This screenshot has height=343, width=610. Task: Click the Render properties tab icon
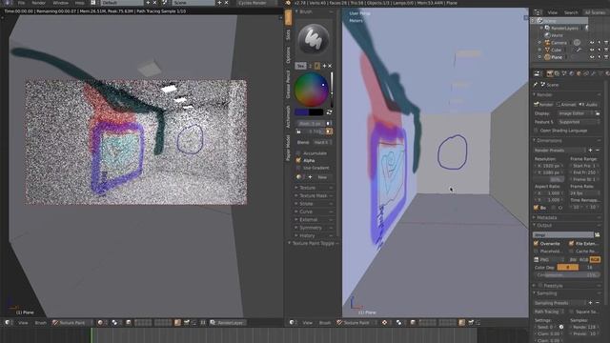click(x=549, y=73)
